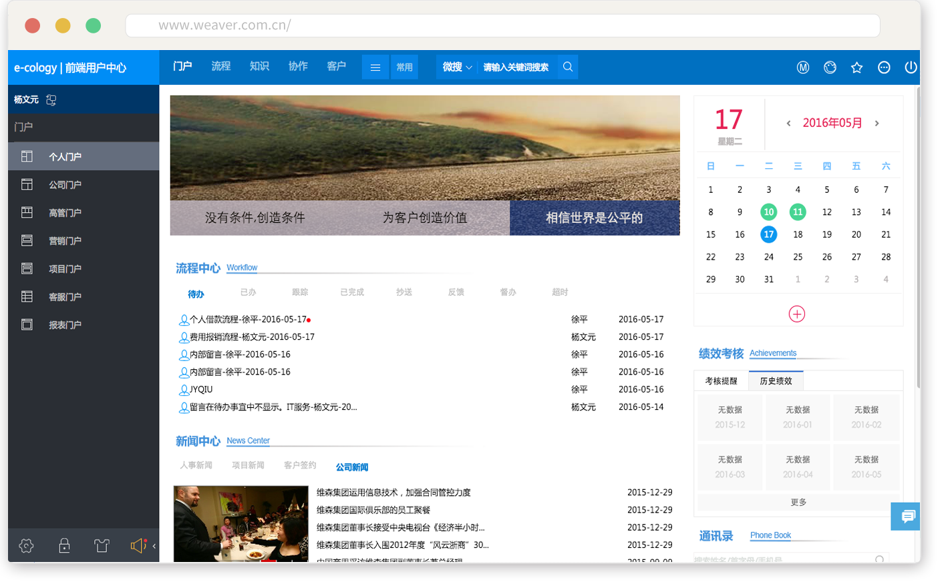This screenshot has width=952, height=584.
Task: Click the plus icon below calendar
Action: pos(797,314)
